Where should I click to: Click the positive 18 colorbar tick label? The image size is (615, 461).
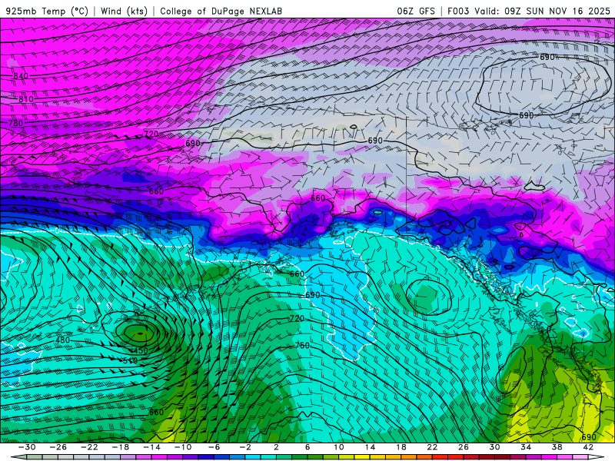point(401,447)
